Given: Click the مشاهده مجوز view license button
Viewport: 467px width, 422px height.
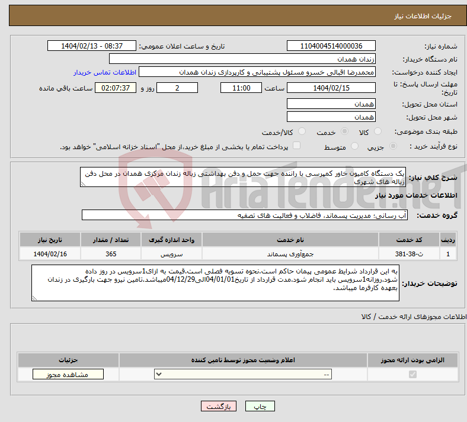Looking at the screenshot, I should 68,375.
